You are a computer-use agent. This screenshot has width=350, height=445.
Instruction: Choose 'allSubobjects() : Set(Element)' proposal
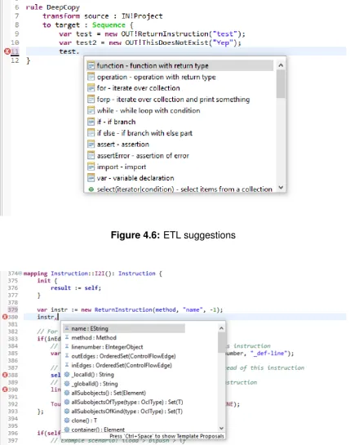109,393
